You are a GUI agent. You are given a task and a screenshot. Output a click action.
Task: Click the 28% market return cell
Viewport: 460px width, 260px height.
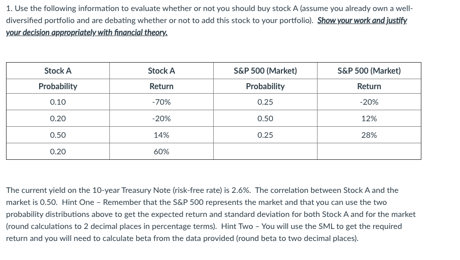click(x=369, y=135)
